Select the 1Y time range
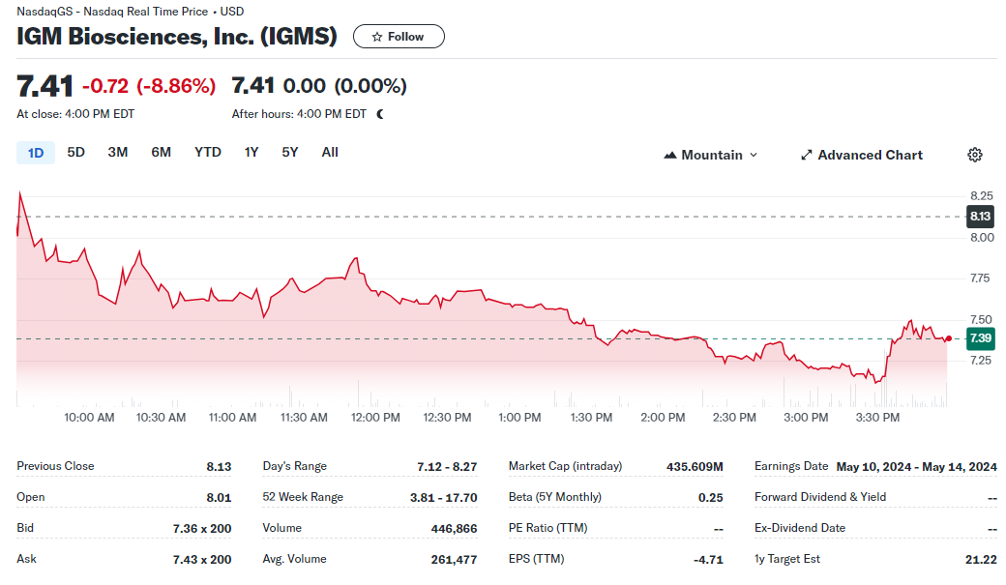This screenshot has height=585, width=1006. (251, 152)
